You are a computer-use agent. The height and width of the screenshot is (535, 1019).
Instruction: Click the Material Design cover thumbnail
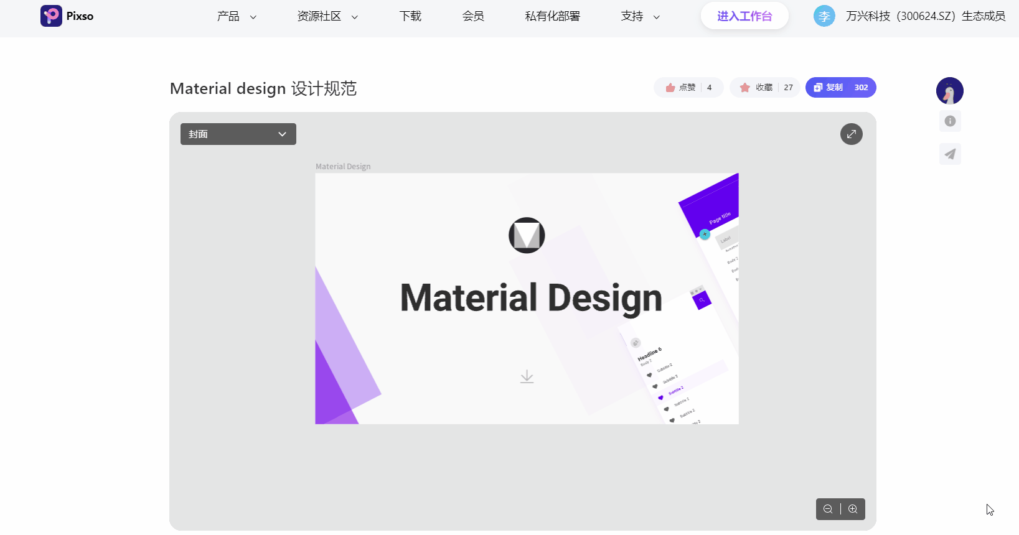(x=527, y=299)
